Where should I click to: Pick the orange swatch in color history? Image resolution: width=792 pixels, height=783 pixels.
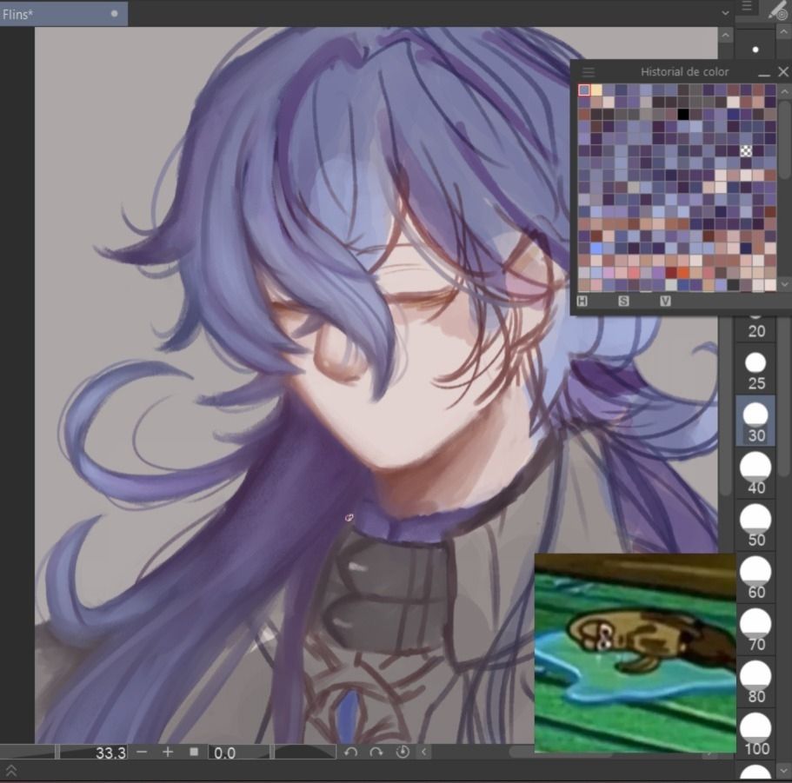(x=683, y=273)
